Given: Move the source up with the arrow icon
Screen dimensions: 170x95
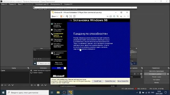Looking at the screenshot, I should pos(42,85).
